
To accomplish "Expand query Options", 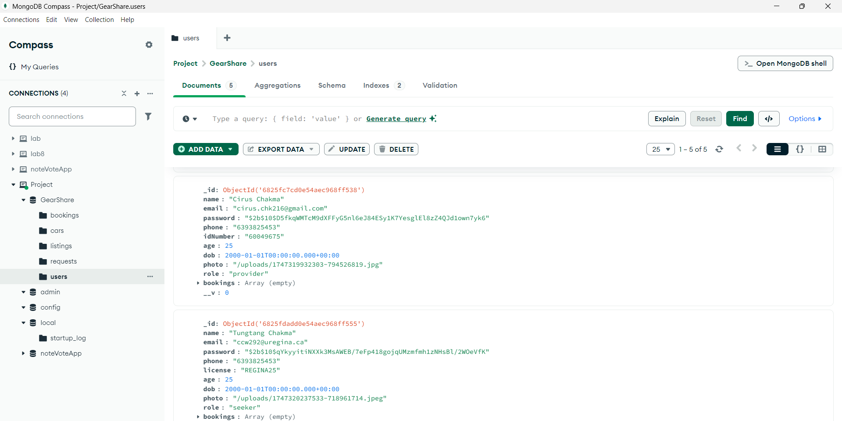I will [x=805, y=118].
